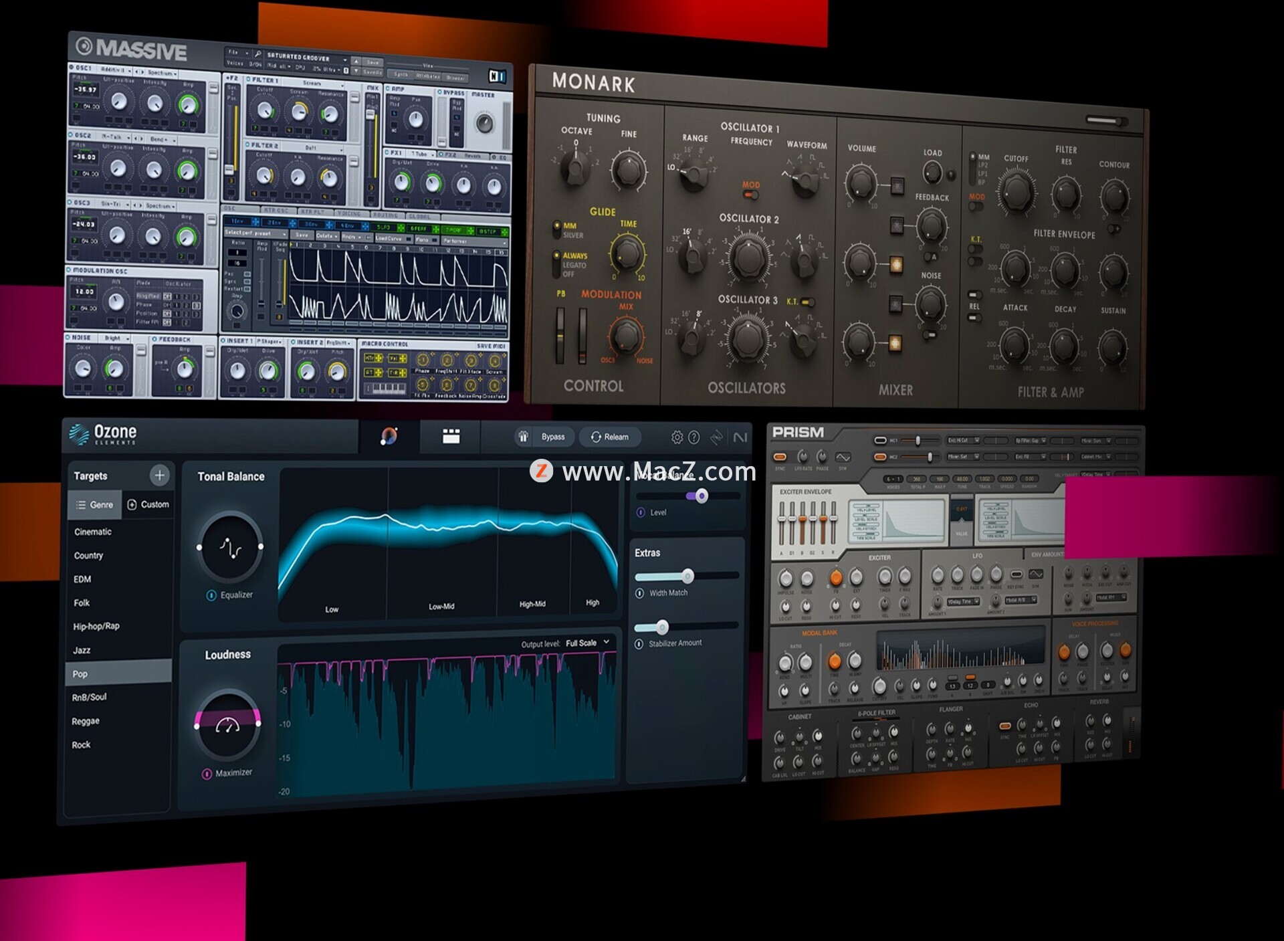Viewport: 1284px width, 941px height.
Task: Click the Save As button in Massive header
Action: (x=373, y=72)
